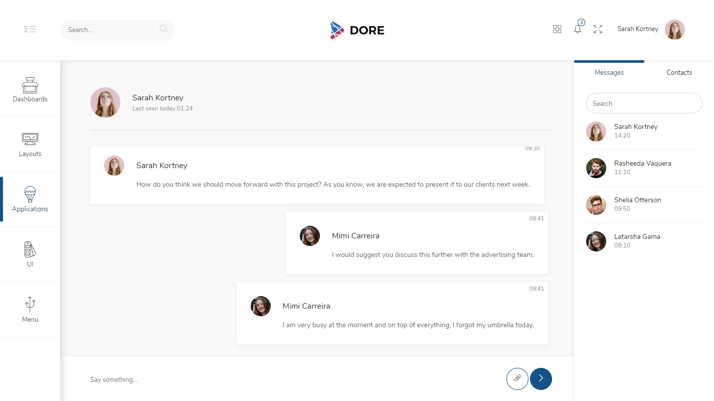
Task: Select Latarsha Gama's avatar in list
Action: pos(596,241)
